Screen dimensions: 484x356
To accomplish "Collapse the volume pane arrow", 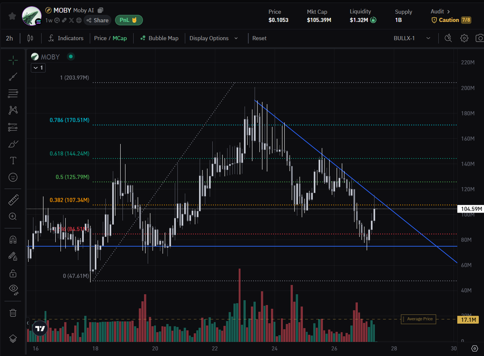I will (x=28, y=323).
